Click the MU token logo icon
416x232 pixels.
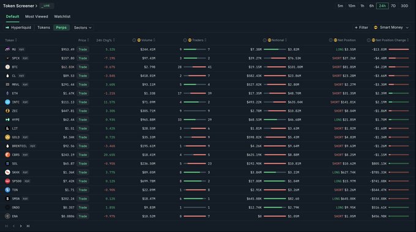click(x=7, y=50)
